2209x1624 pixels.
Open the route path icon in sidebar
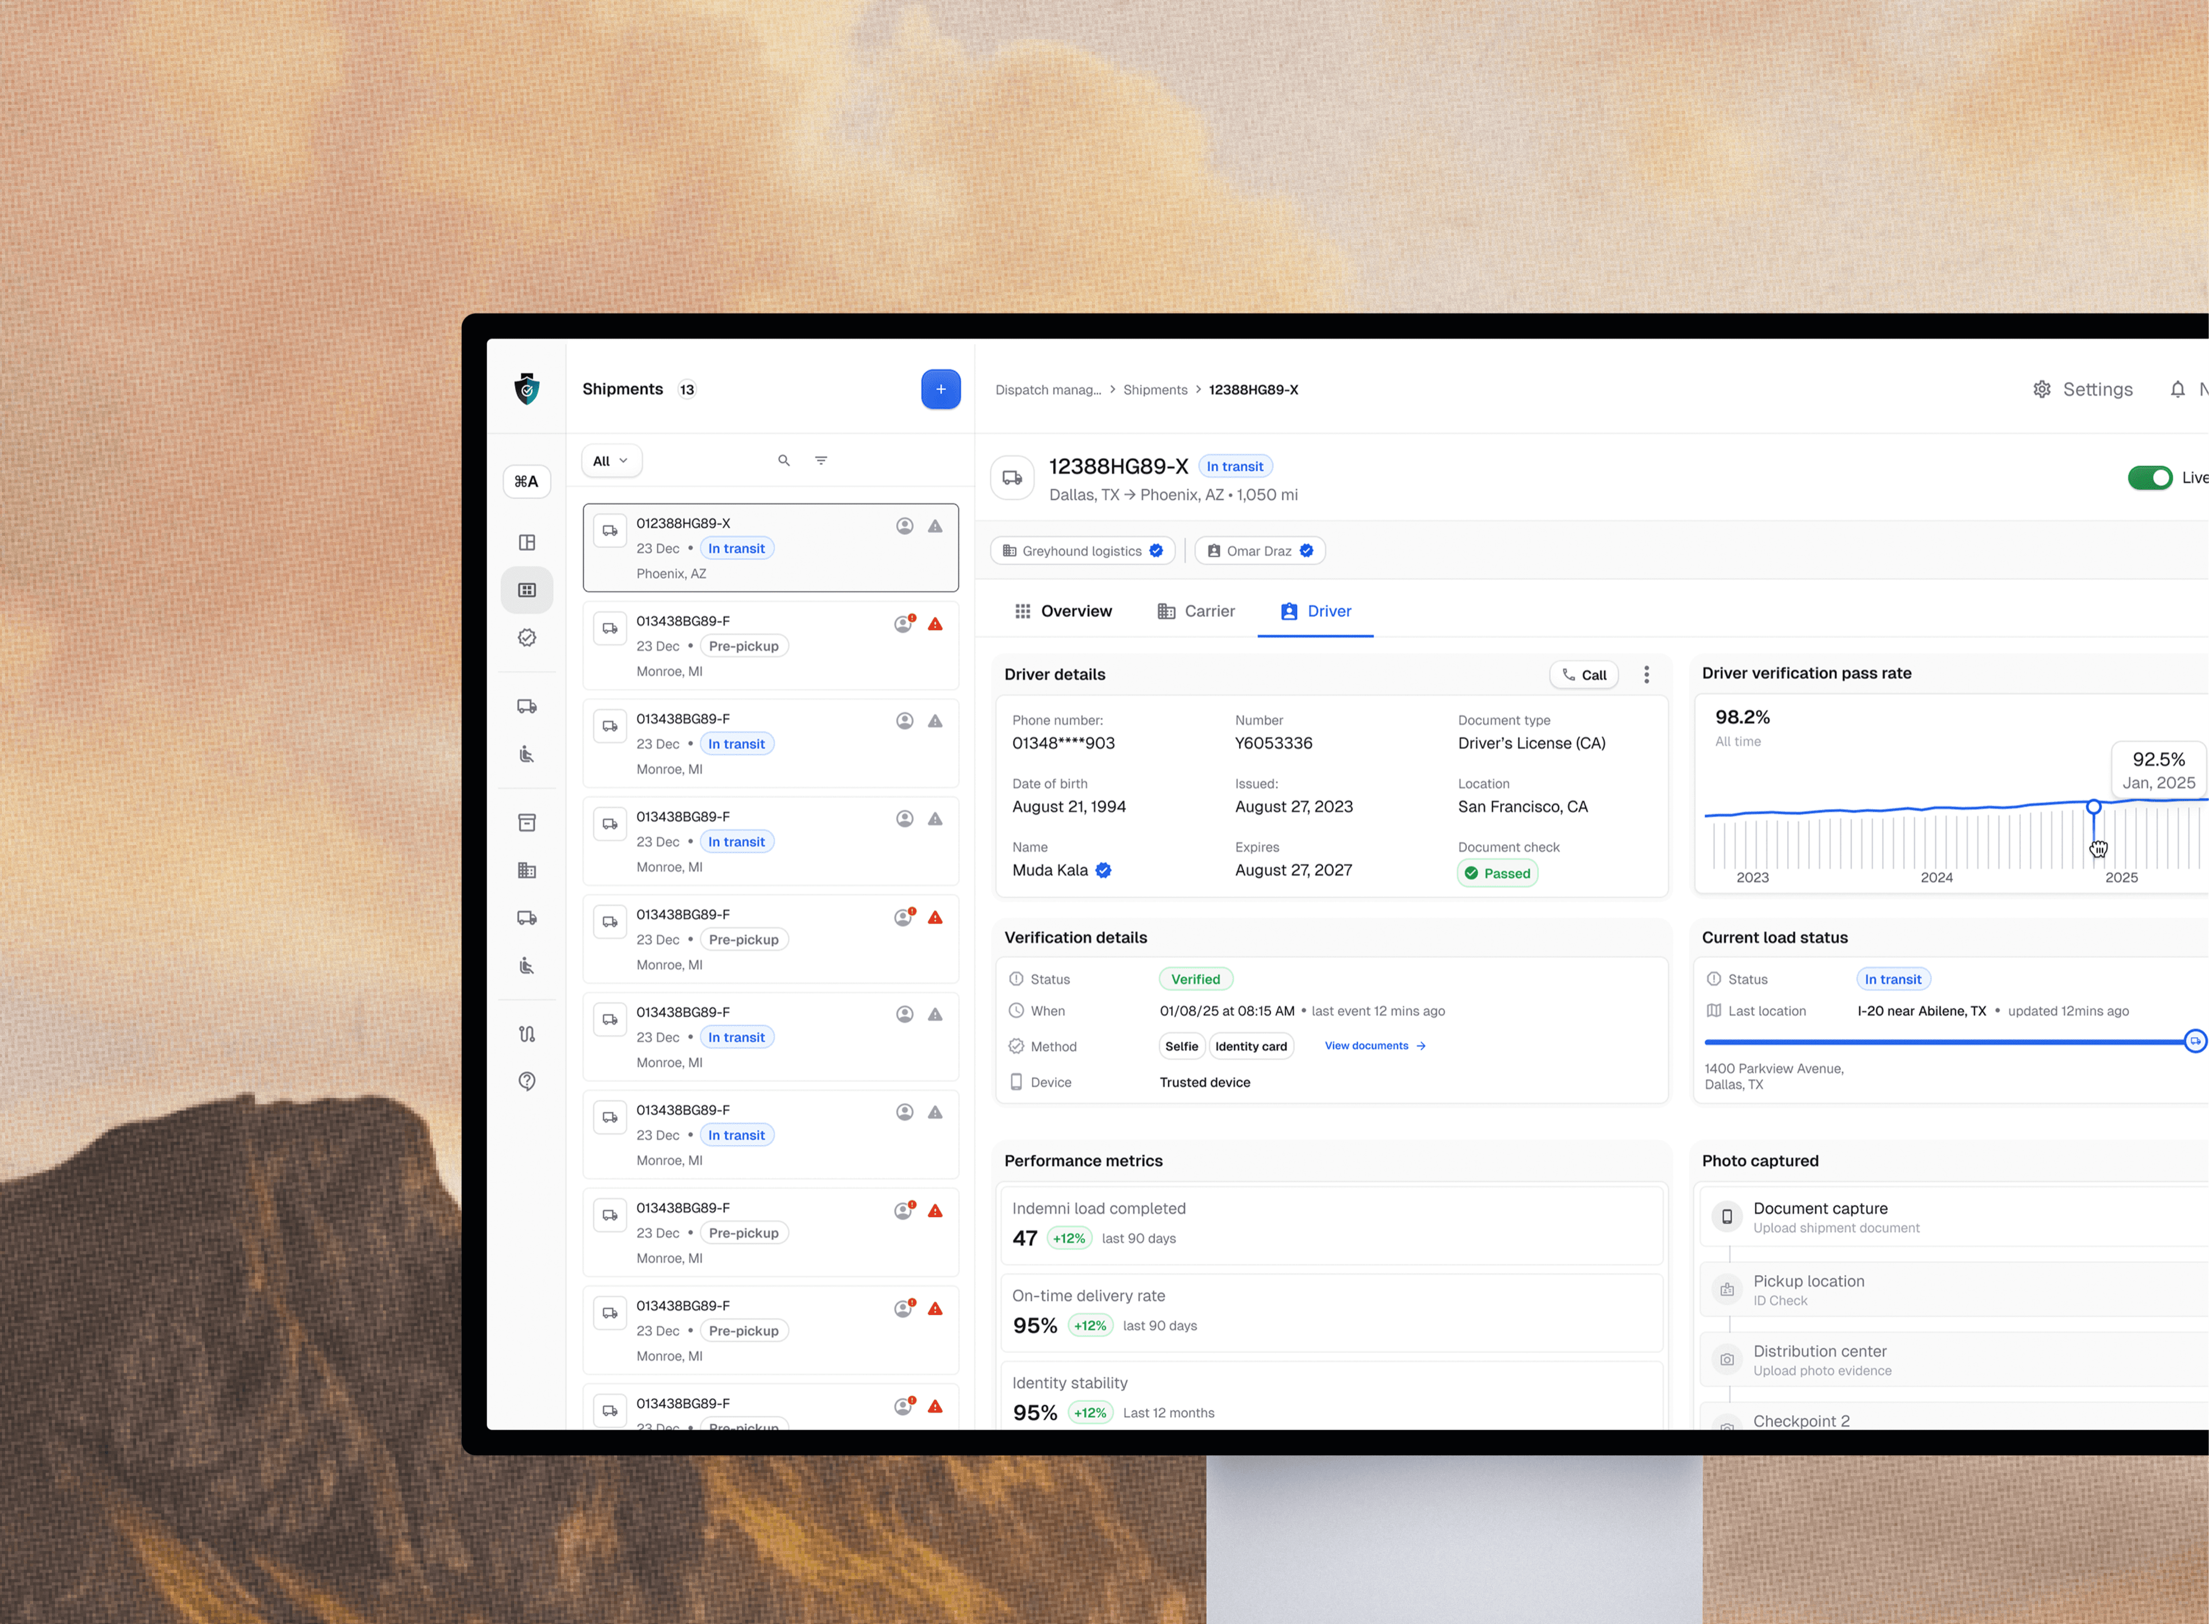(x=527, y=1034)
